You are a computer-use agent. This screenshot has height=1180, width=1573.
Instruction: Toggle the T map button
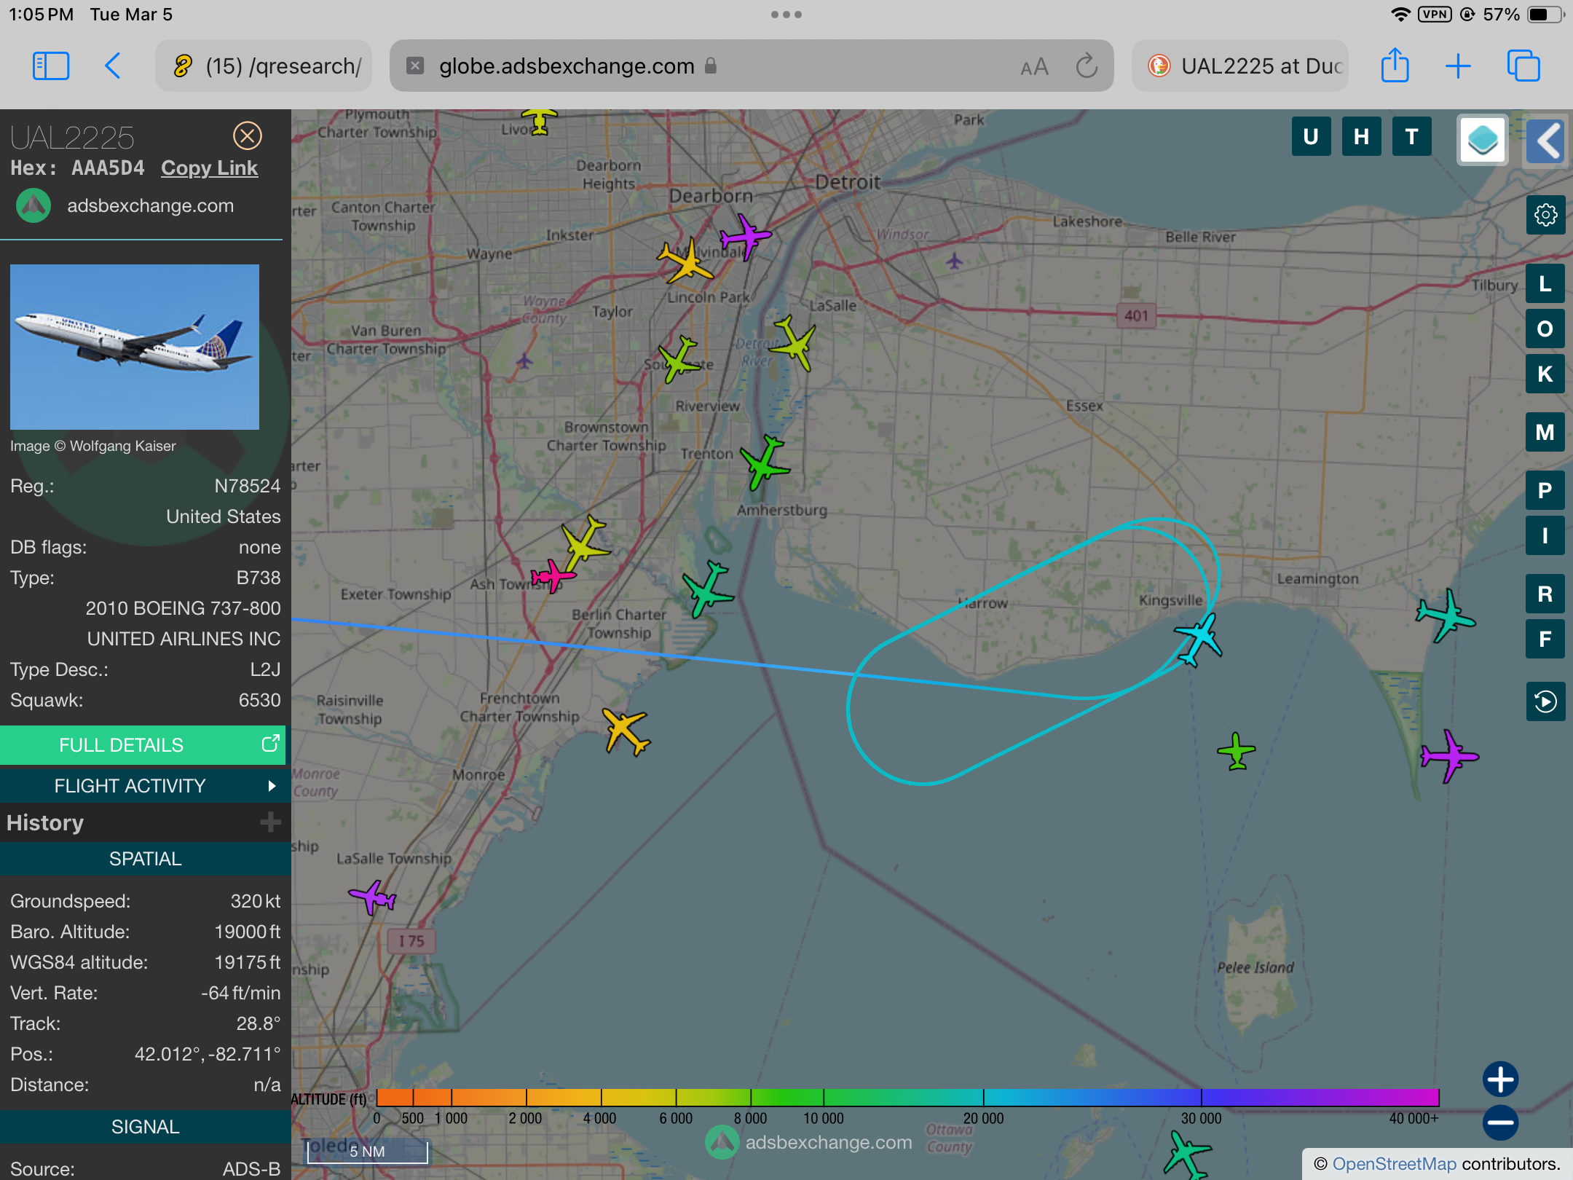click(1411, 136)
